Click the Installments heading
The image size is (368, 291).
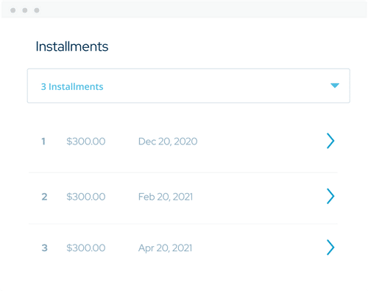coord(72,46)
